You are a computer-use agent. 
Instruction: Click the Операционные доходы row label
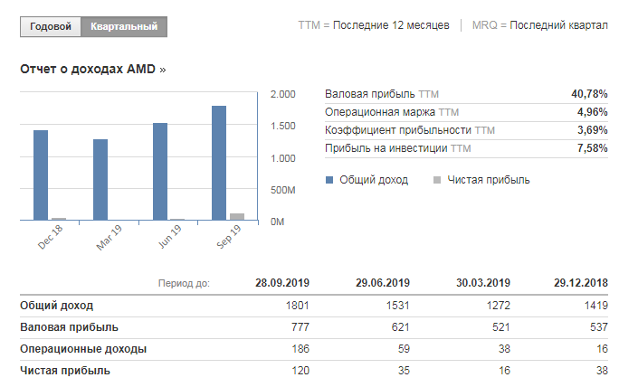[x=83, y=349]
